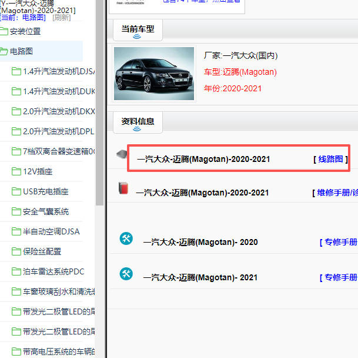Expand 1.4升汽油发动机DUK tree item
The image size is (358, 358).
(59, 91)
